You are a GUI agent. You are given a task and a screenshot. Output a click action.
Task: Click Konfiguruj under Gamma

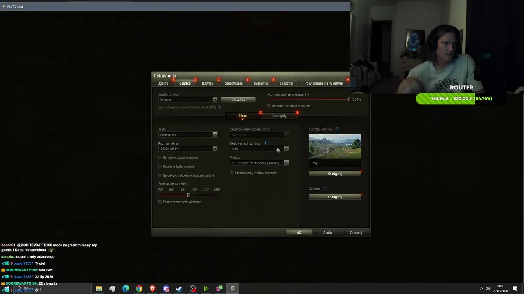(x=335, y=197)
